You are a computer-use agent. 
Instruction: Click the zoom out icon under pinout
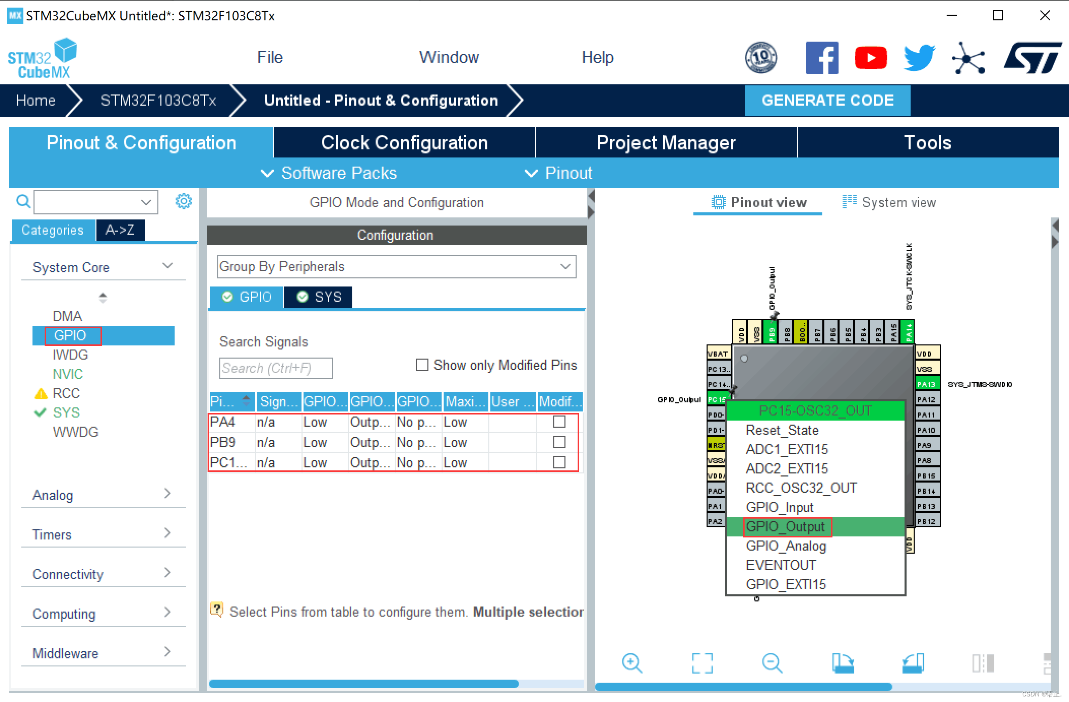click(772, 663)
